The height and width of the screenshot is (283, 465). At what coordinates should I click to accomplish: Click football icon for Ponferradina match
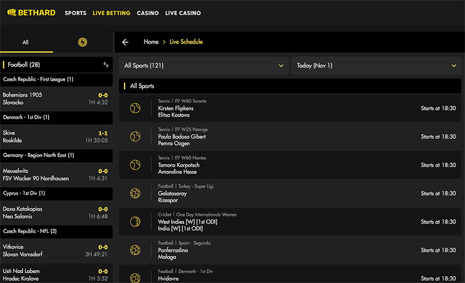click(x=135, y=250)
